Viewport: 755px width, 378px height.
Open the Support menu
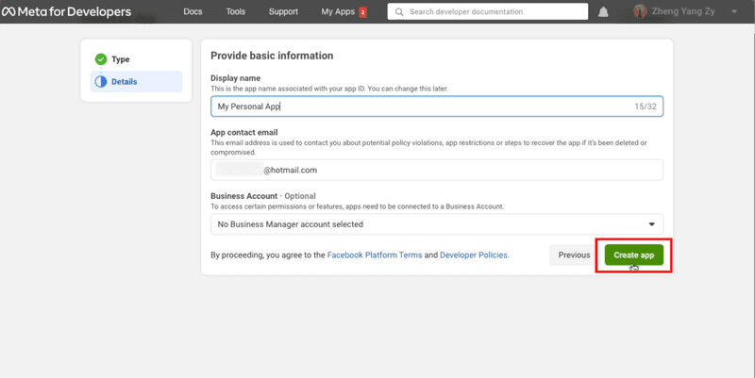pyautogui.click(x=283, y=12)
